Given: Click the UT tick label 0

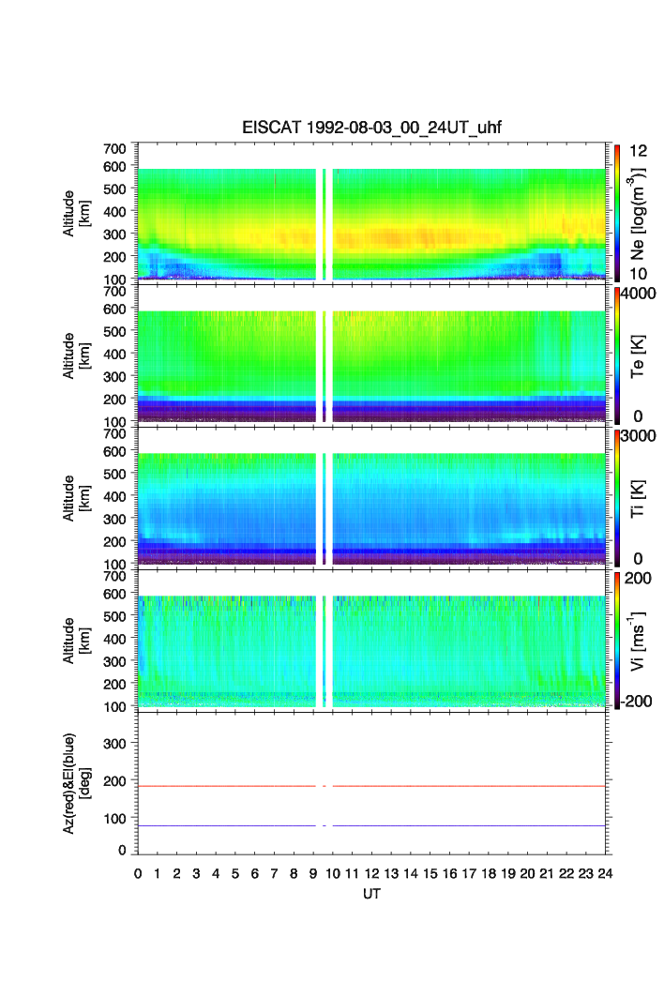Looking at the screenshot, I should pyautogui.click(x=138, y=873).
